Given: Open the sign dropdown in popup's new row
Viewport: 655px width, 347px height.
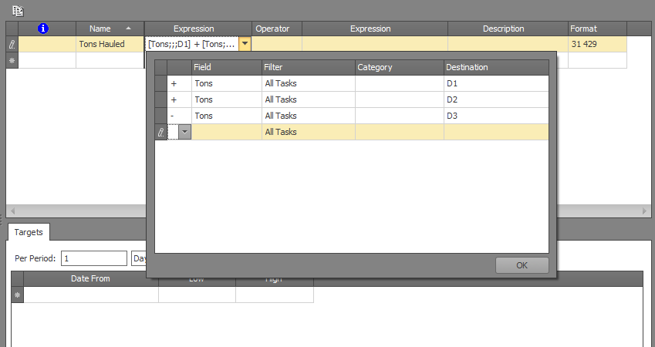Looking at the screenshot, I should pos(184,133).
